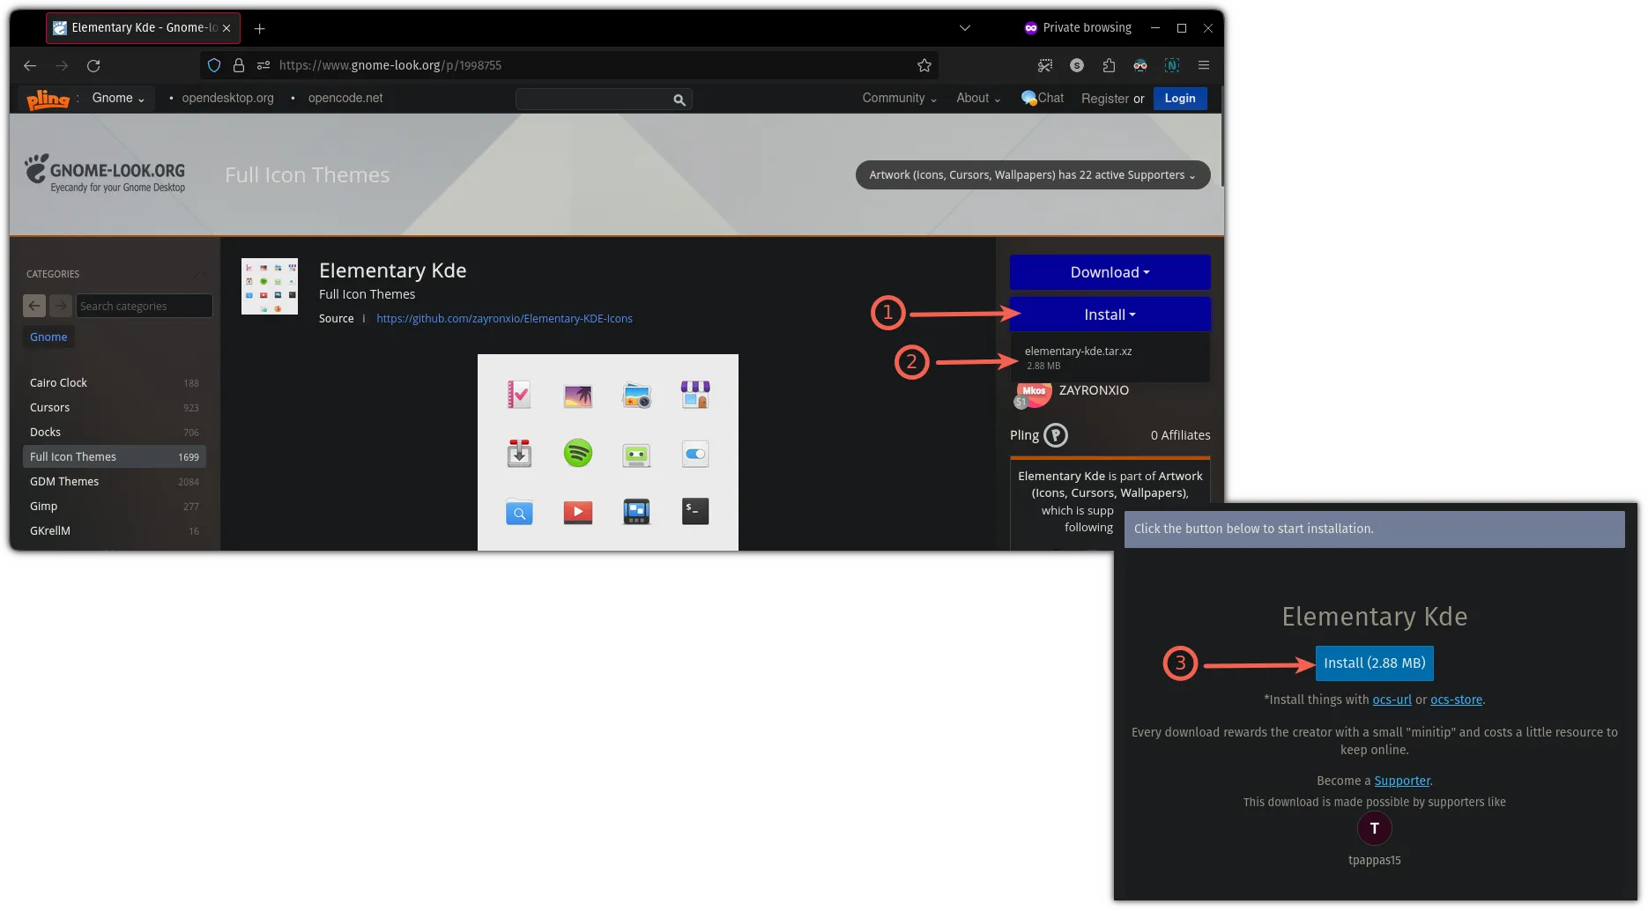Open the browser extensions puzzle icon
Screen dimensions: 1648x911
click(x=1109, y=65)
